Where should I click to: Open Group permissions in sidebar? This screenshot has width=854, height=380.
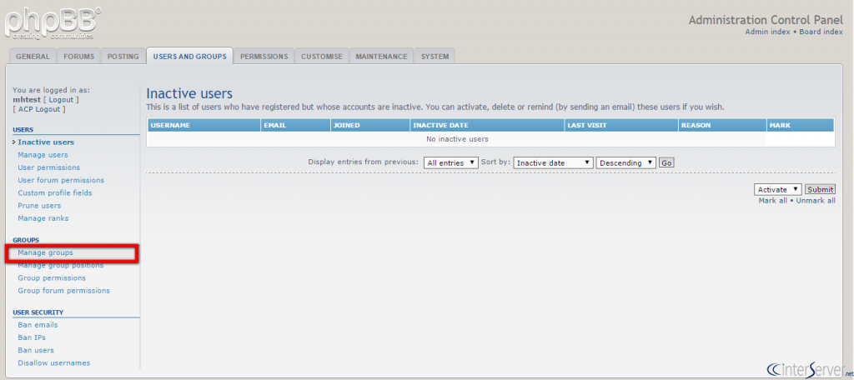52,278
